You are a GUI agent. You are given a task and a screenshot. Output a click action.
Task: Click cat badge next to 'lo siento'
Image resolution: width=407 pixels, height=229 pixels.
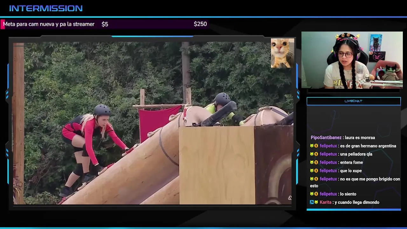point(312,194)
